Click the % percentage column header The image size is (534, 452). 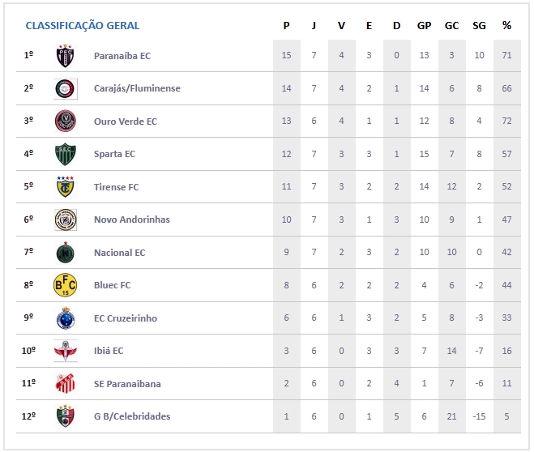point(506,26)
